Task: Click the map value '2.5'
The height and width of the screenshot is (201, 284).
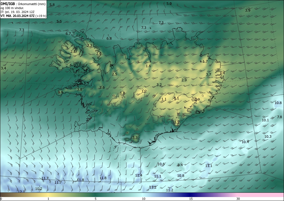Action: [x=114, y=74]
